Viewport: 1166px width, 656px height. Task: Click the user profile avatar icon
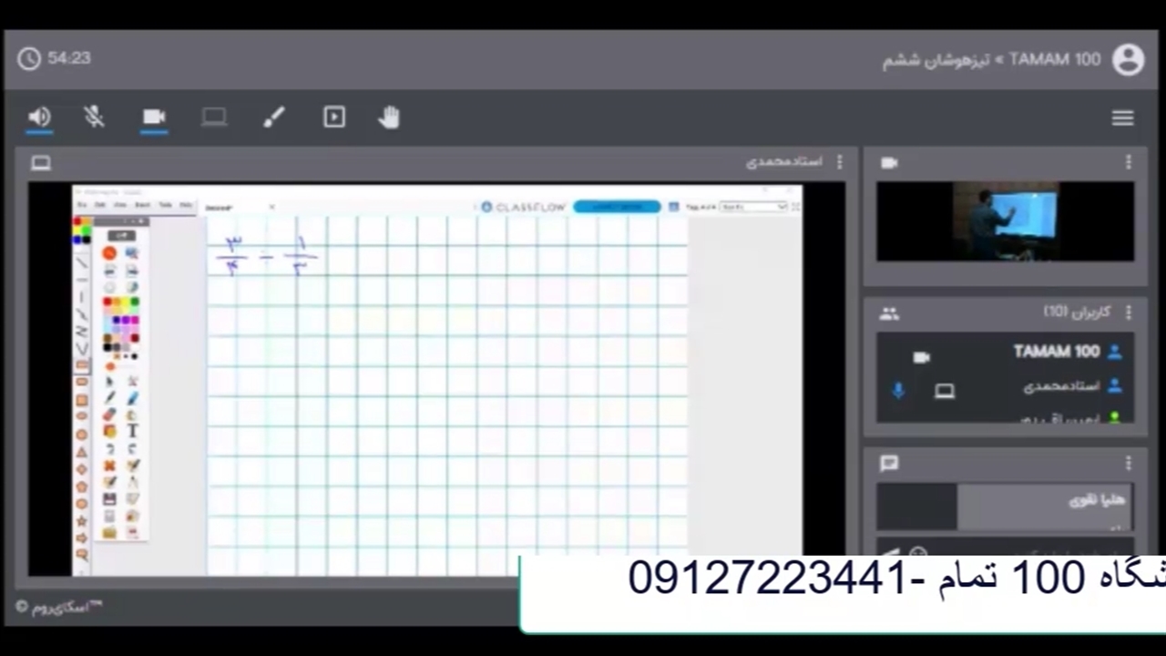tap(1128, 59)
